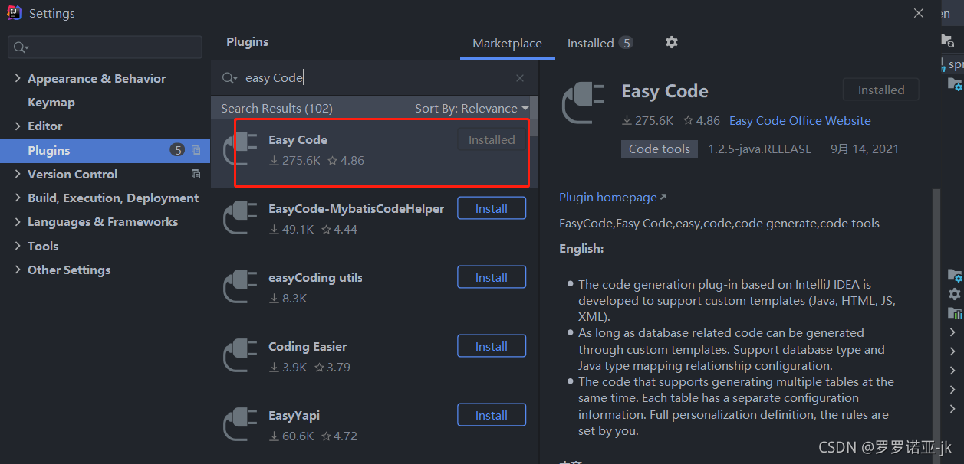Select EasyCode-MybatisCodeHelper result name
This screenshot has width=964, height=464.
356,208
